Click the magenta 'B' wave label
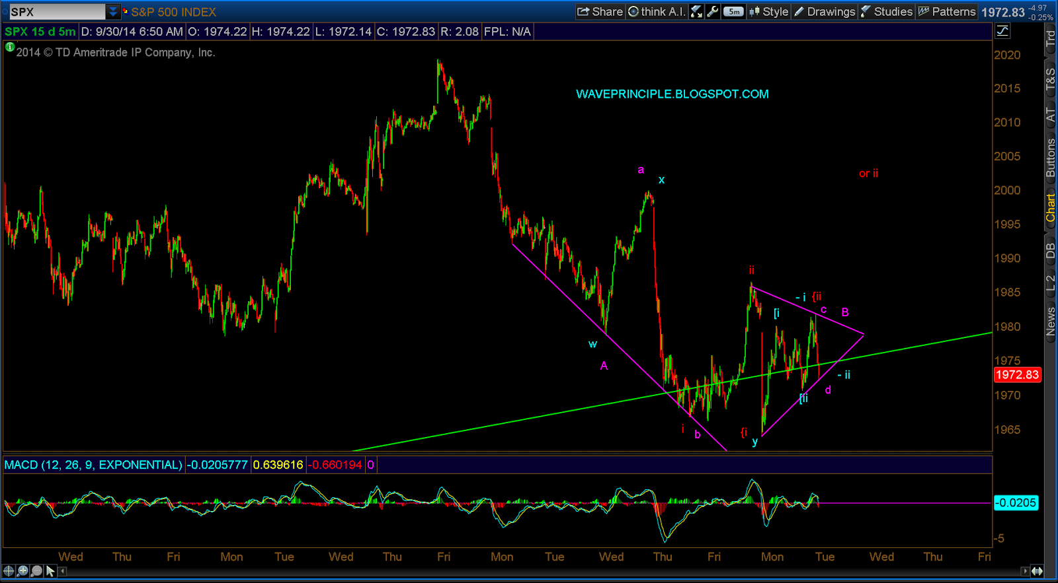 click(x=845, y=312)
